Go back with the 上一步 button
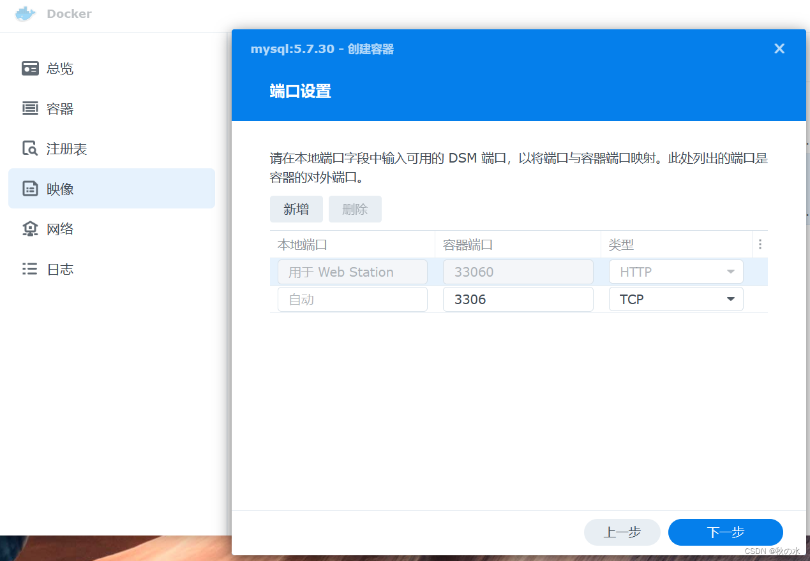Viewport: 810px width, 561px height. tap(622, 532)
